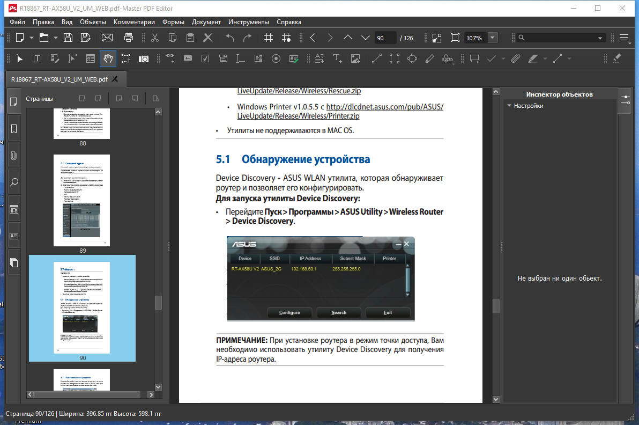
Task: Click the Save As icon
Action: pyautogui.click(x=86, y=38)
